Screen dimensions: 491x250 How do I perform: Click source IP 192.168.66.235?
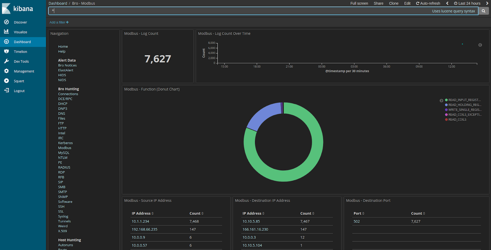(x=145, y=229)
